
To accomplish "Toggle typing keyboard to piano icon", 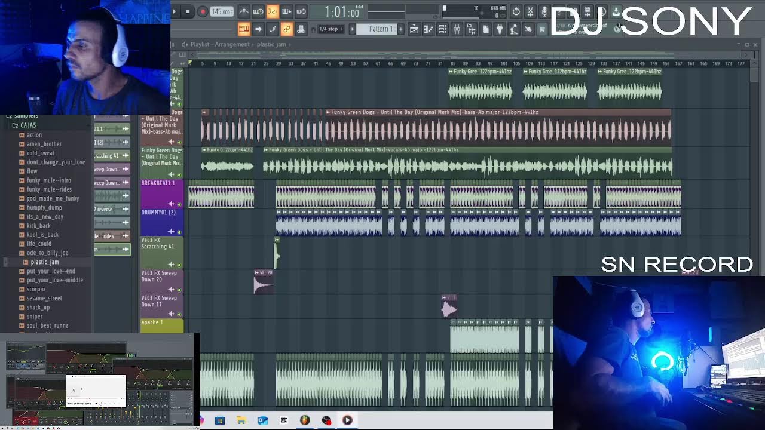I will pyautogui.click(x=244, y=29).
